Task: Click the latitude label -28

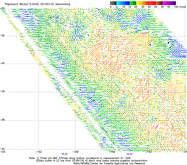Action: point(2,120)
